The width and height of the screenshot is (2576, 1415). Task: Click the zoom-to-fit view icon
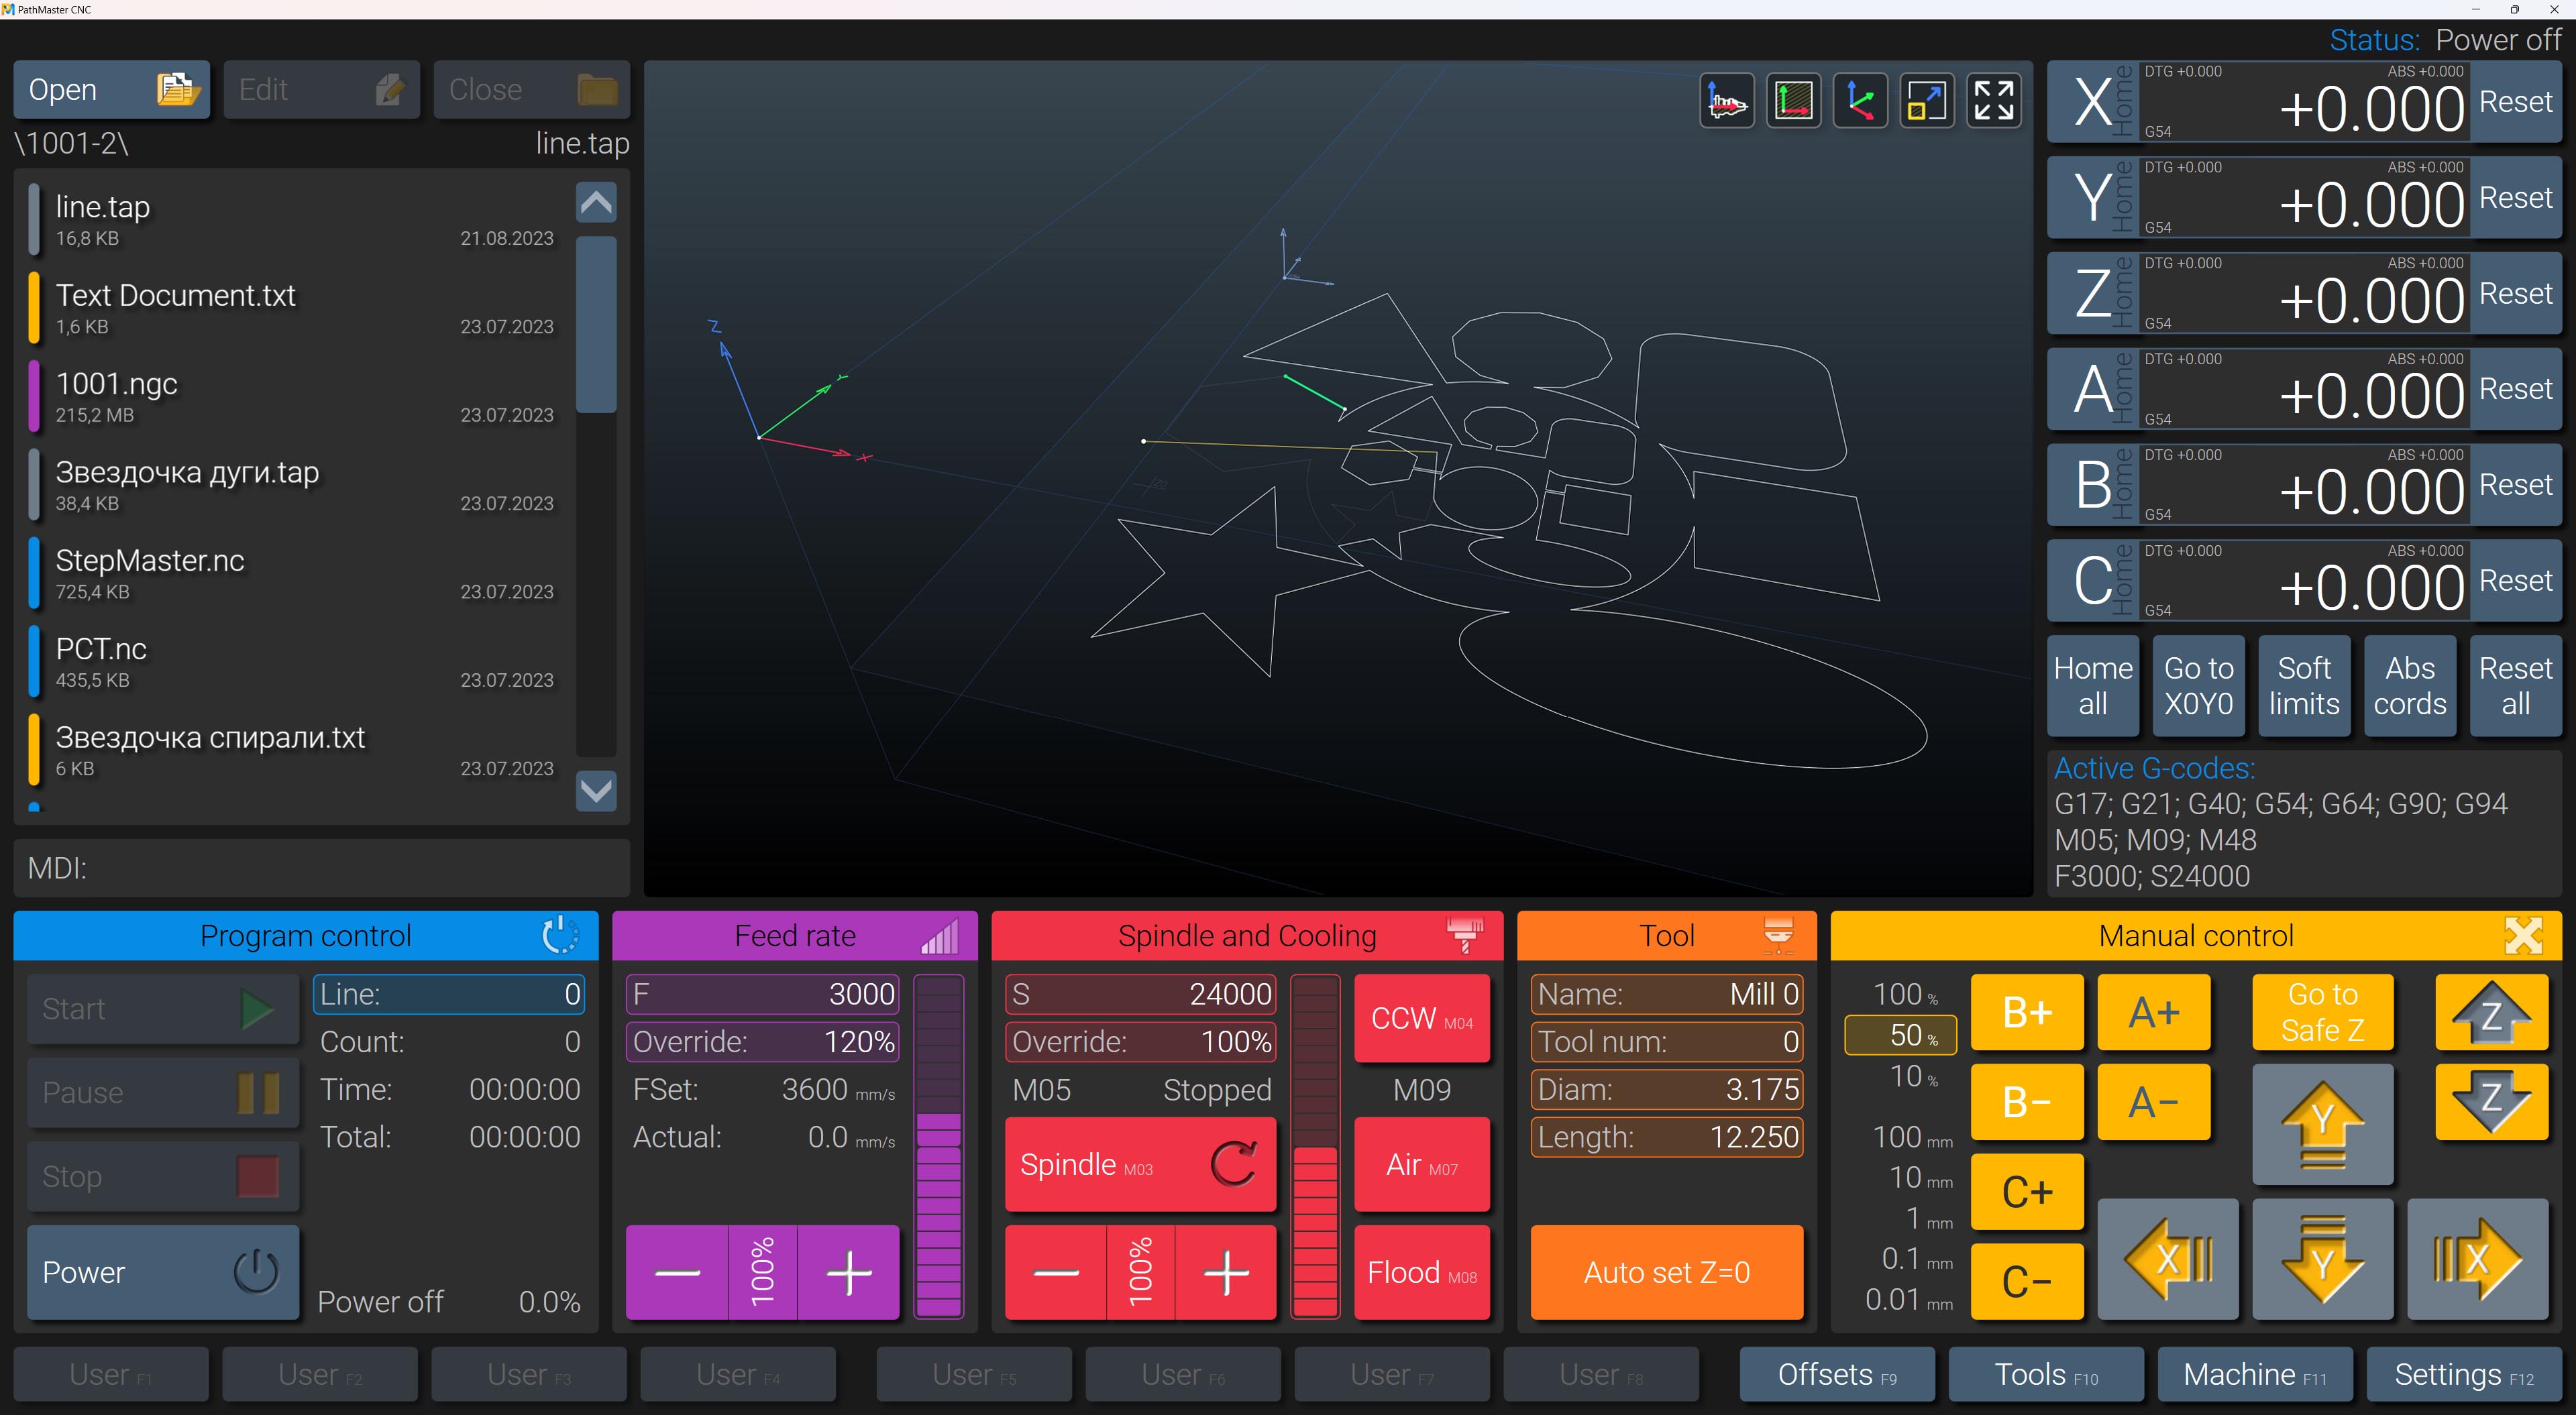pos(1926,101)
